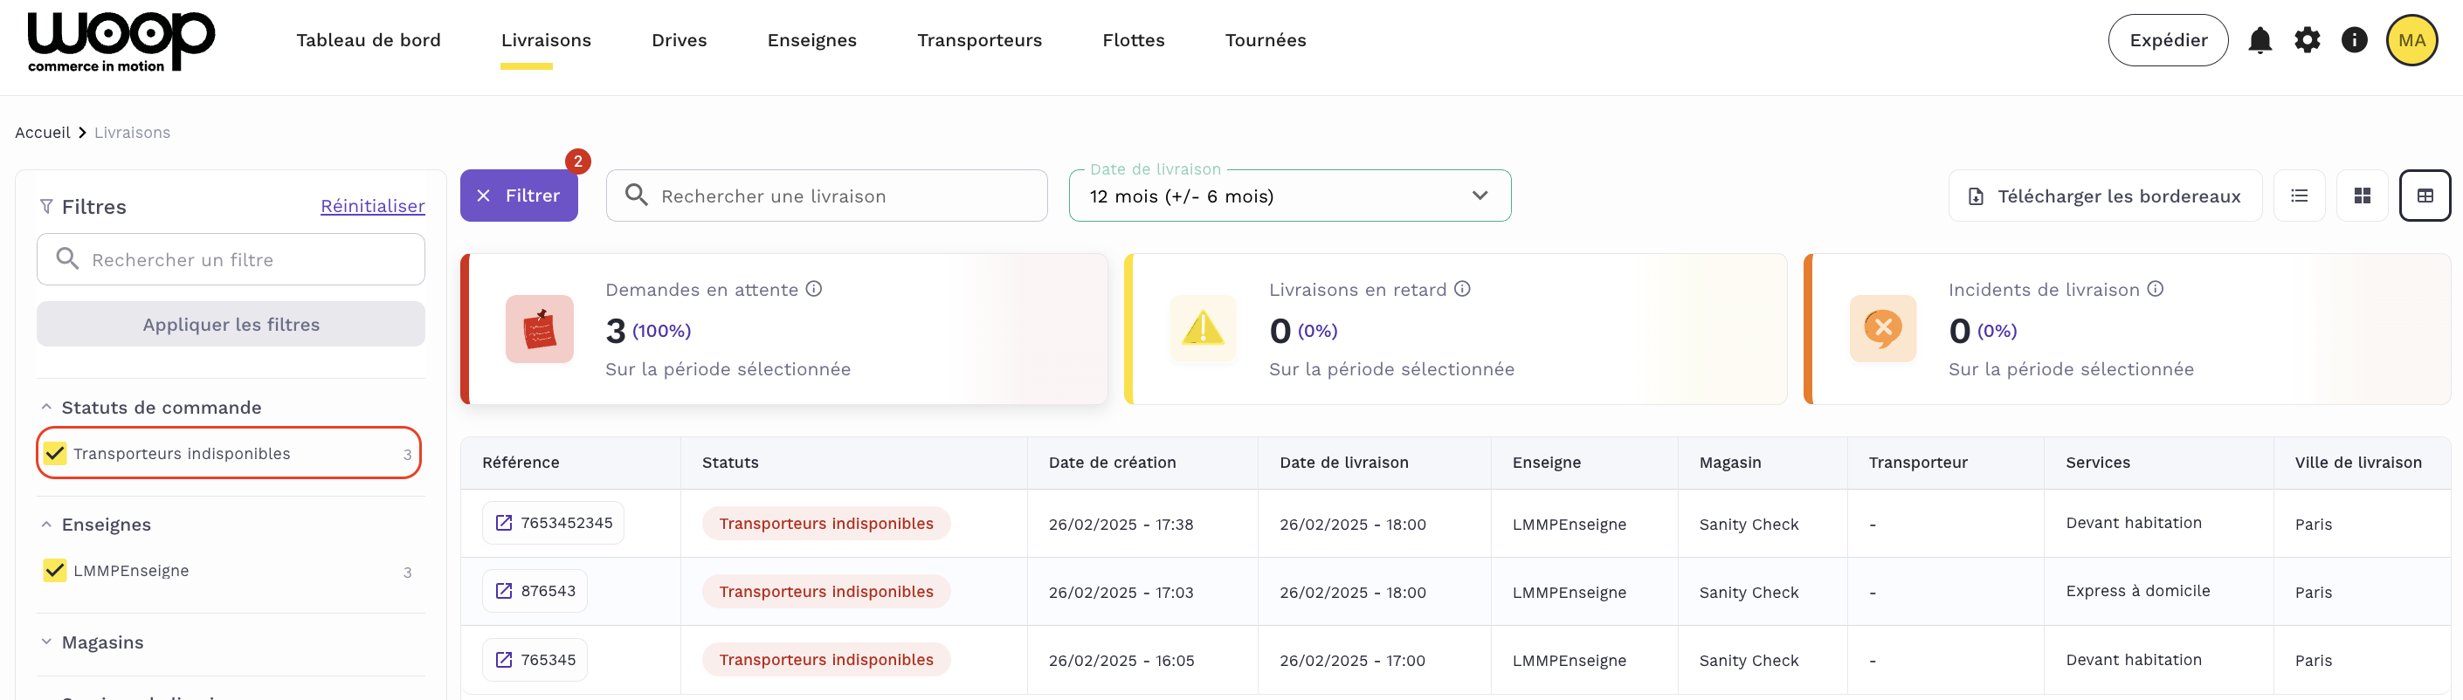
Task: Collapse the Enseignes filter section
Action: pyautogui.click(x=47, y=525)
